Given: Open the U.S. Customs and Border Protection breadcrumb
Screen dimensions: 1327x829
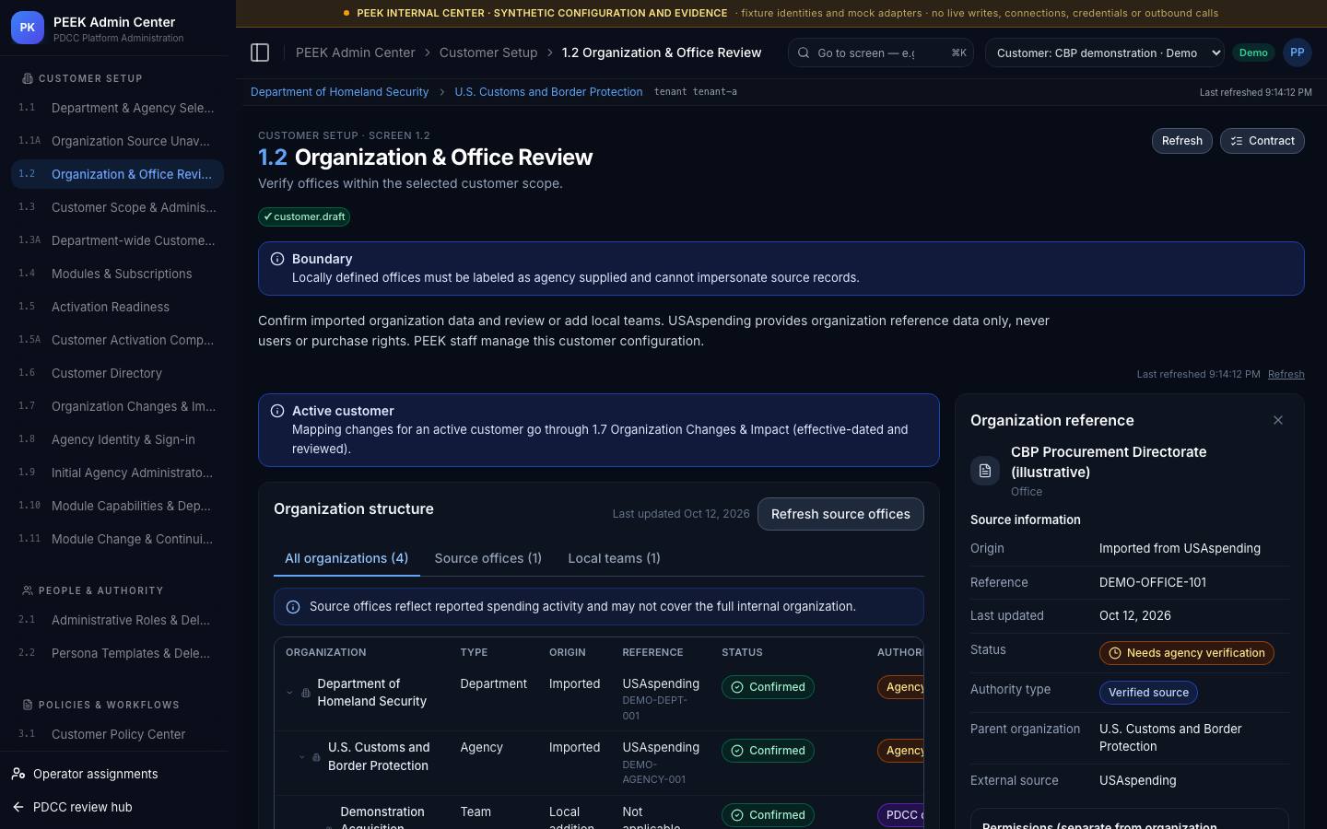Looking at the screenshot, I should 548,92.
